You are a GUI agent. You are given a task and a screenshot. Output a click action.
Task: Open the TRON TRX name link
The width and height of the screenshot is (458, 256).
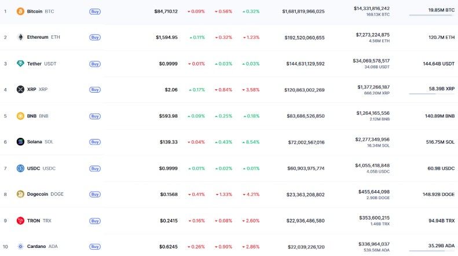point(39,221)
